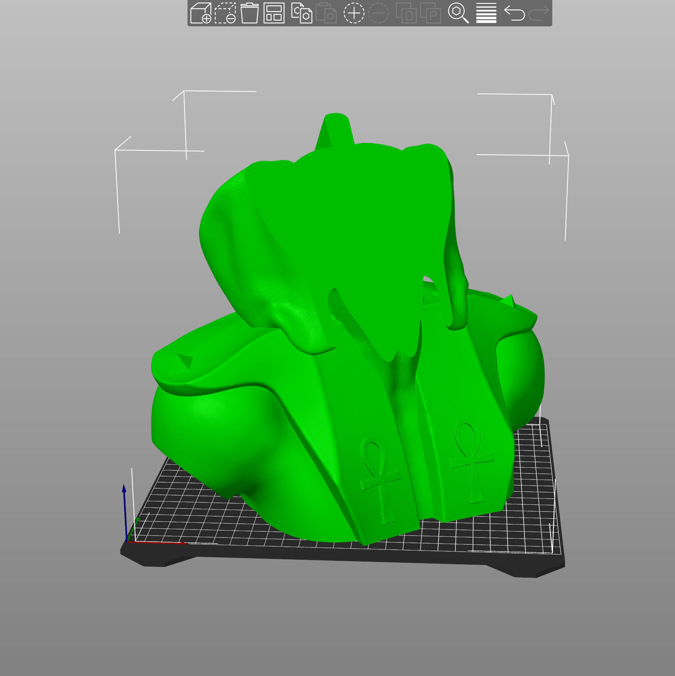
Task: Click the greyed-out Redo arrow
Action: click(539, 13)
